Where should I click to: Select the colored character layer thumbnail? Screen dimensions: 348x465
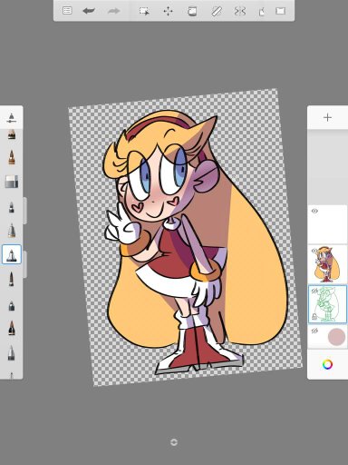tap(327, 264)
